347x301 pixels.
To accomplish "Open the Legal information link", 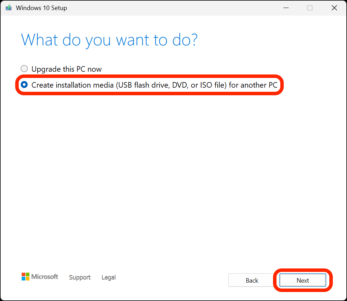I will (x=109, y=277).
